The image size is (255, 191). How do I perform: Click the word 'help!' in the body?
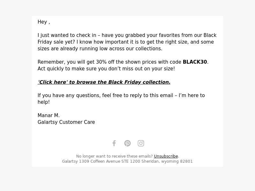(x=44, y=102)
